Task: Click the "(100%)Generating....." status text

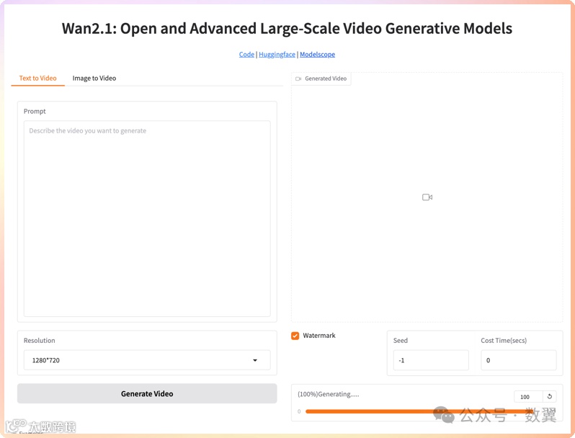Action: [328, 394]
